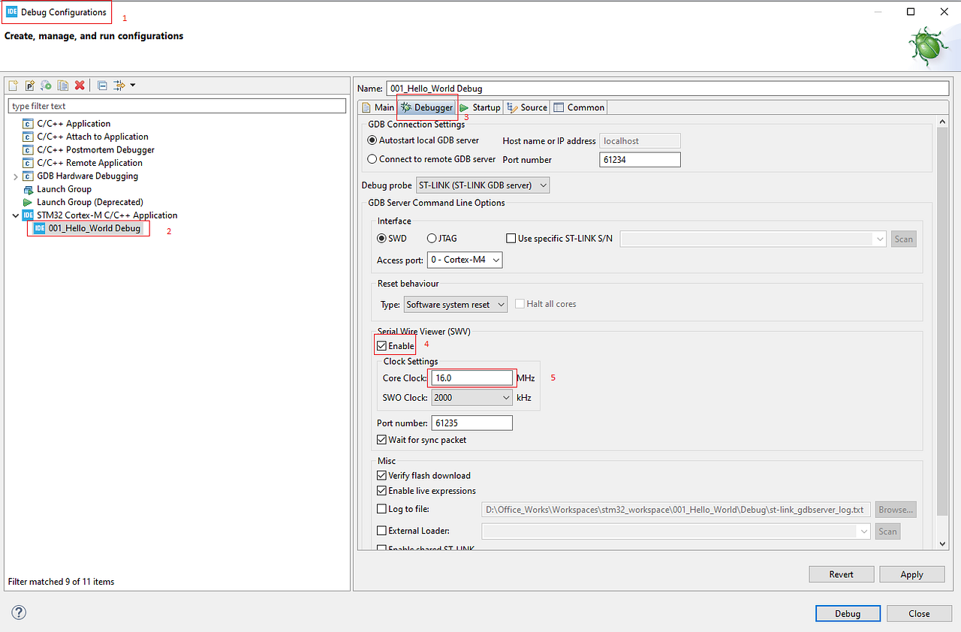
Task: Duplicate the selected launch configuration
Action: (63, 85)
